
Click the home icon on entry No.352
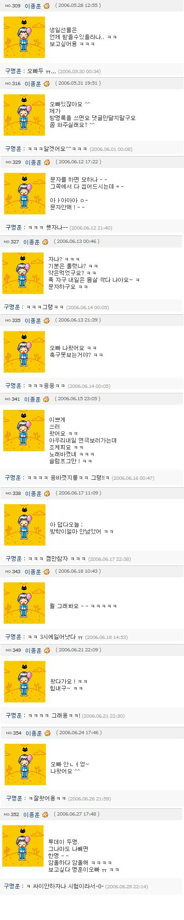(45, 815)
